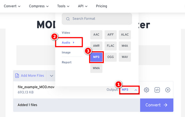Remove file_example_MOD.mov with the X icon

[x=168, y=90]
